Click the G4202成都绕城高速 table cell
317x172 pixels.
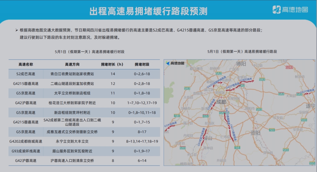[26, 141]
